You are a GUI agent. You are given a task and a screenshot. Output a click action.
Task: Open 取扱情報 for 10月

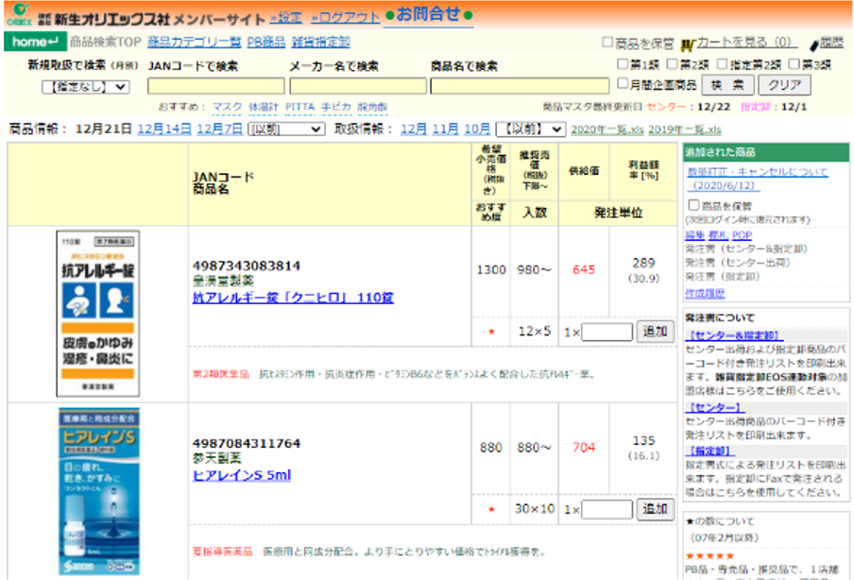pos(477,129)
